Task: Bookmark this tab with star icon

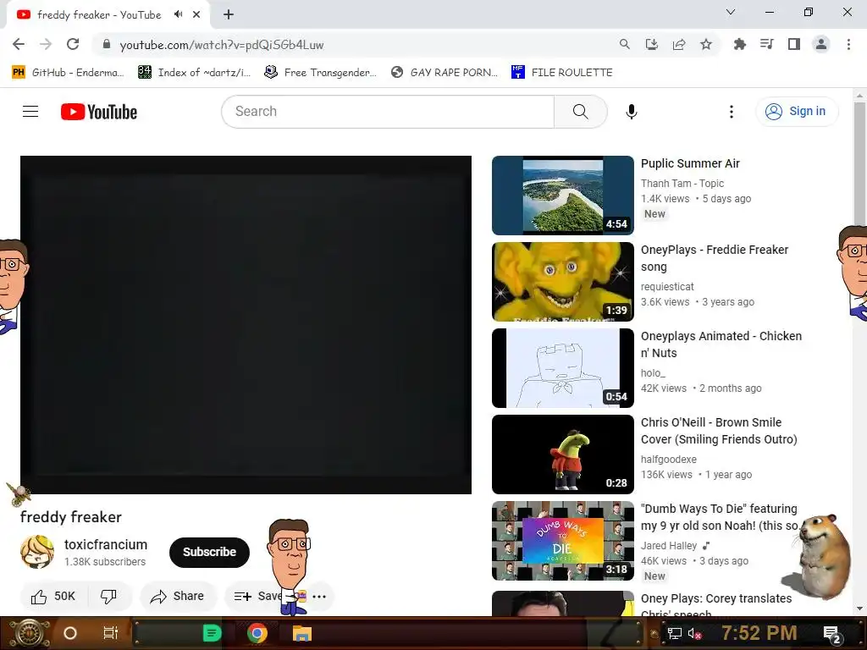Action: click(x=706, y=44)
